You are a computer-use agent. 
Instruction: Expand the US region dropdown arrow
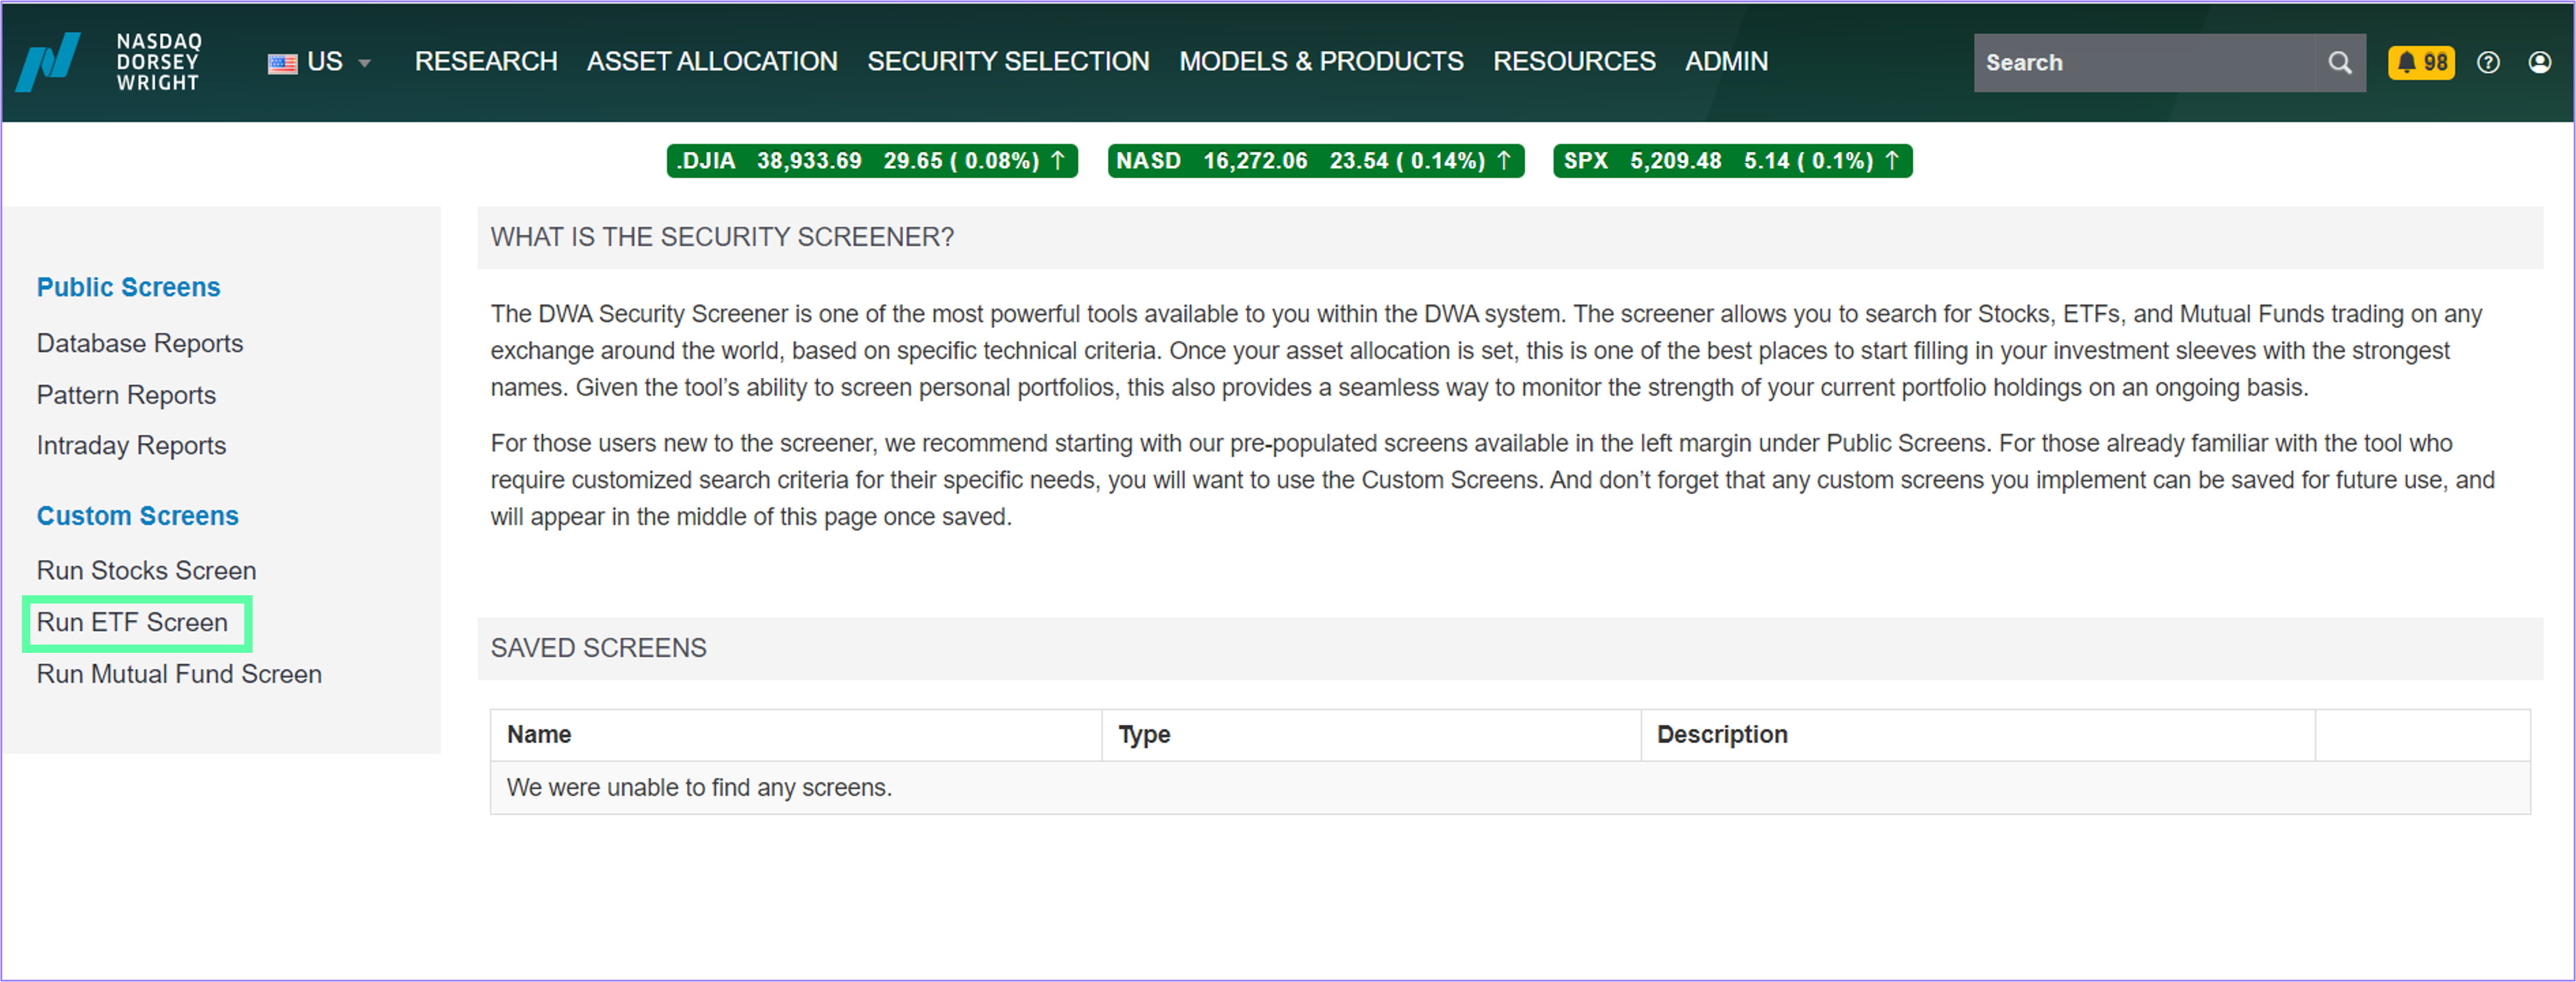tap(365, 64)
